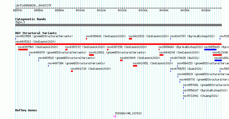Open nsv4490979 (gnomADStructuralVariants) label

tap(58, 52)
